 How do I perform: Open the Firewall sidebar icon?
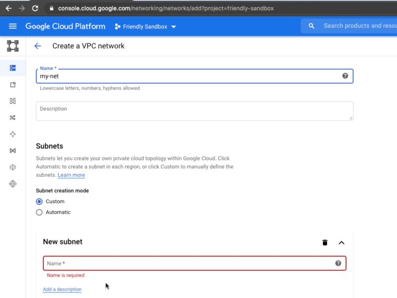click(13, 101)
